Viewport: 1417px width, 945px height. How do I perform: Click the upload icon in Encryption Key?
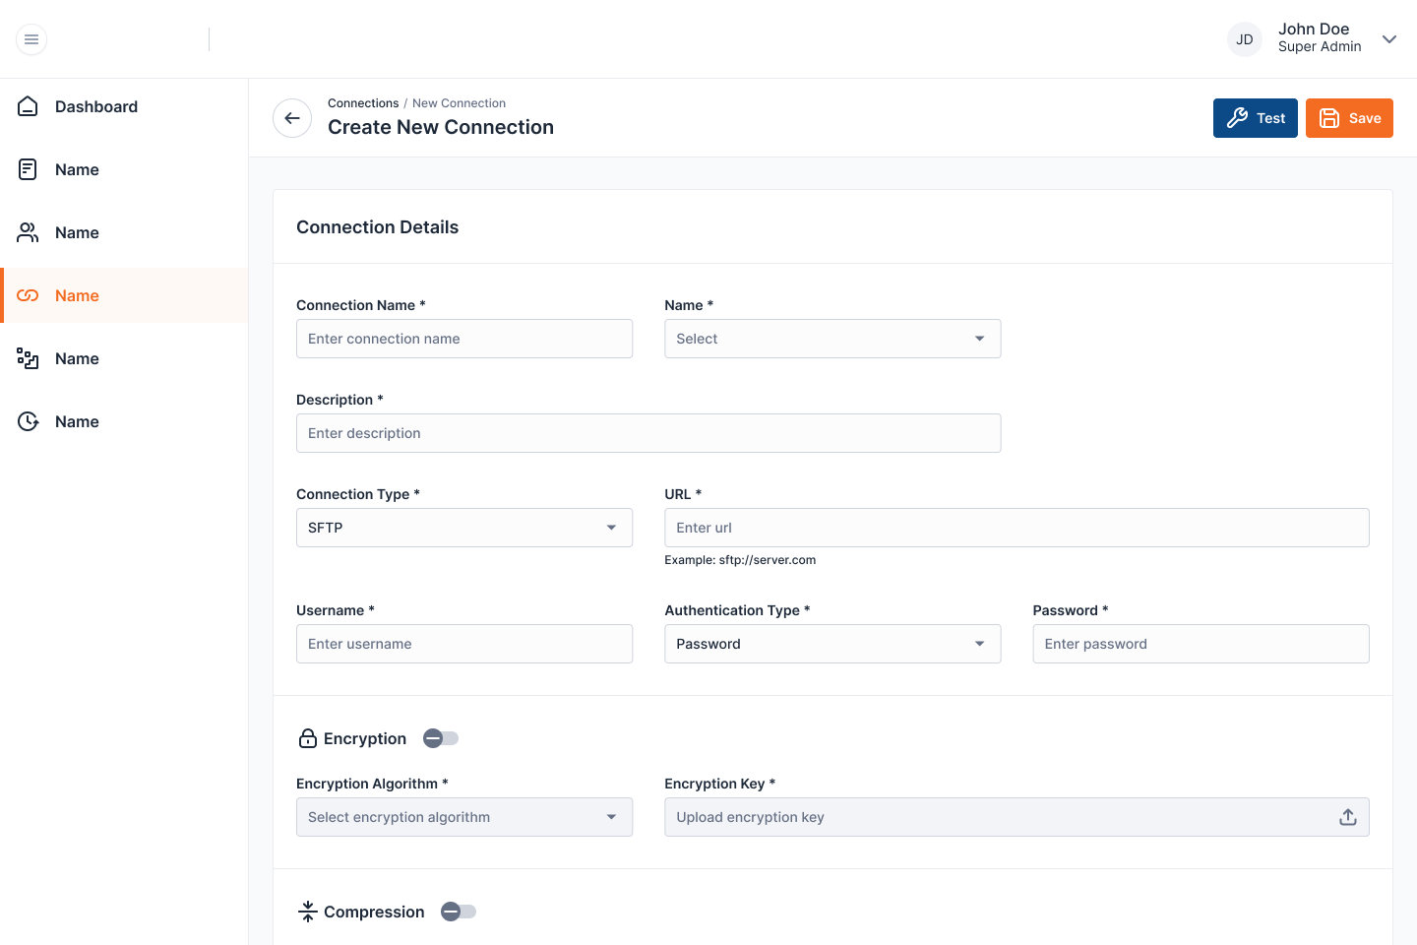(1348, 817)
